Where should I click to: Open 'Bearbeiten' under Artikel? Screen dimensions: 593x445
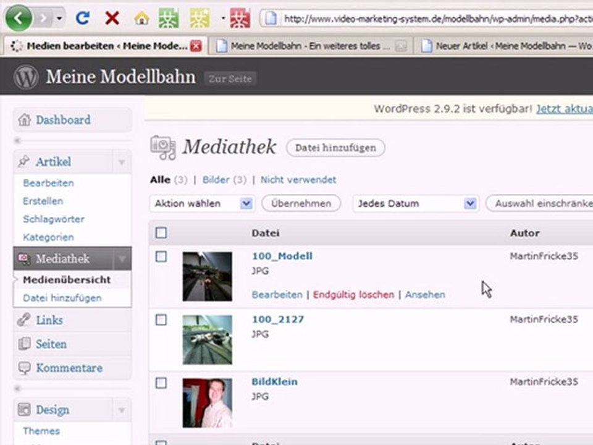click(x=48, y=183)
